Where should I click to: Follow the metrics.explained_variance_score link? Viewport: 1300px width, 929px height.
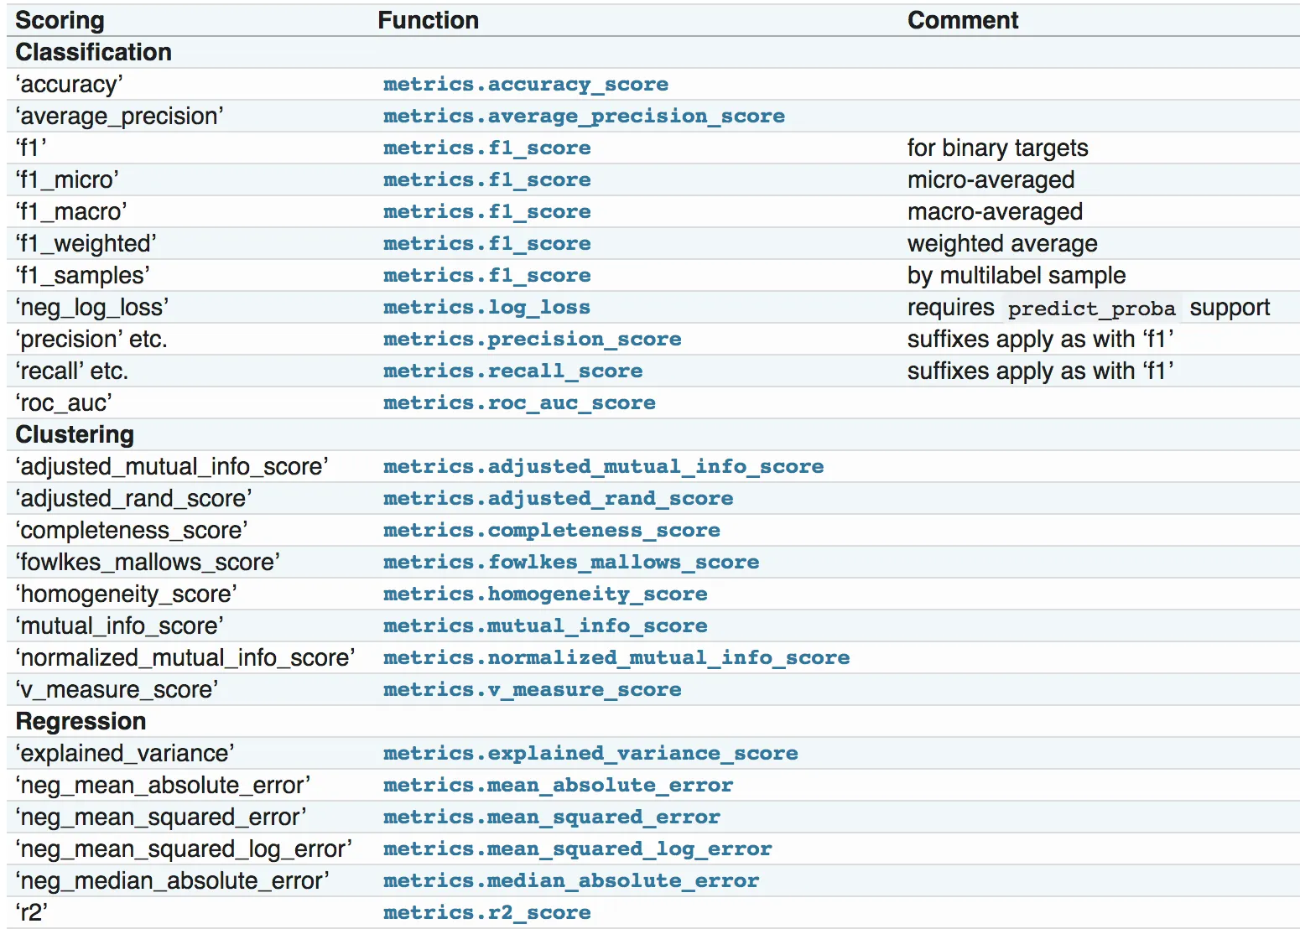[590, 754]
